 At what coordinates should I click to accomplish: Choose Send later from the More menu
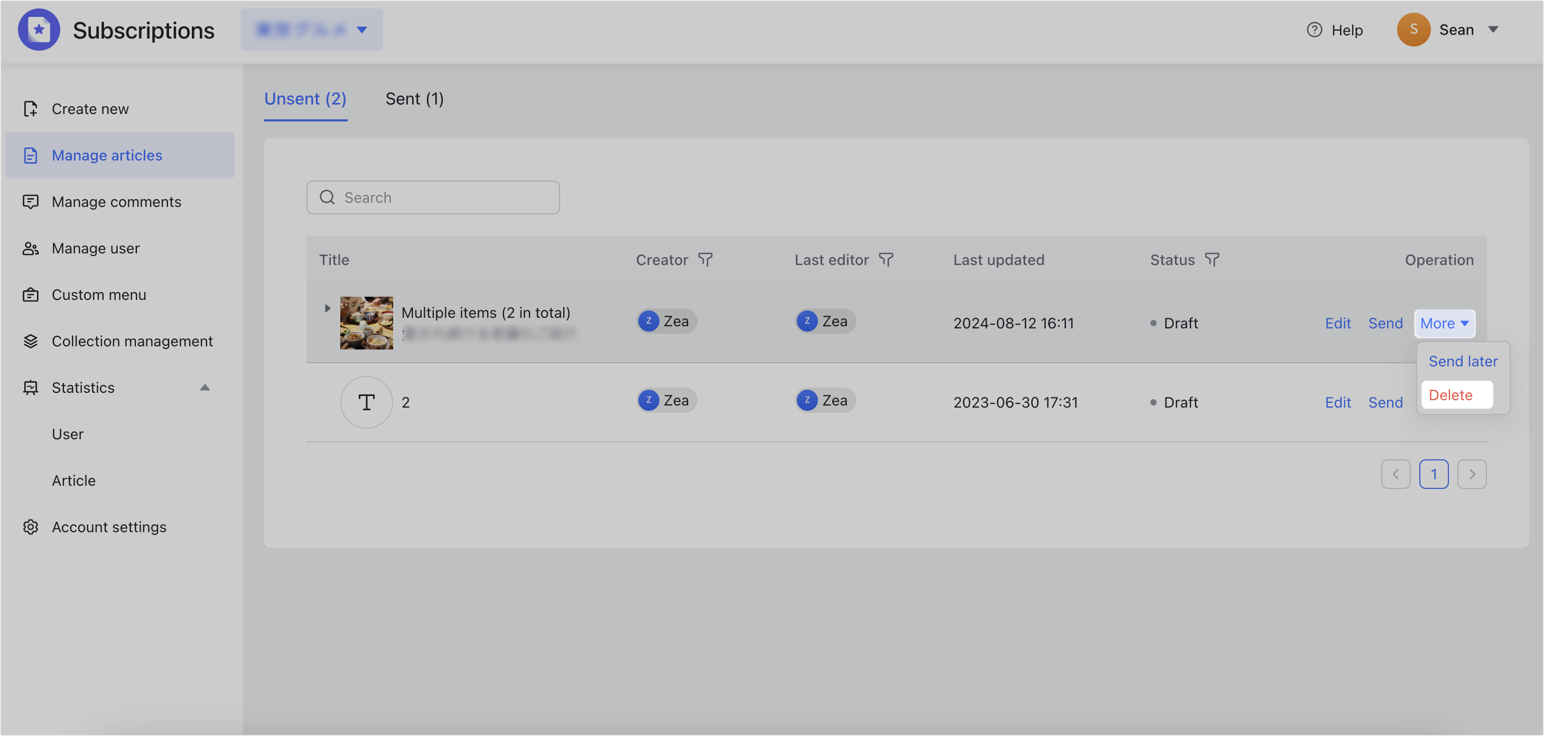pyautogui.click(x=1463, y=361)
